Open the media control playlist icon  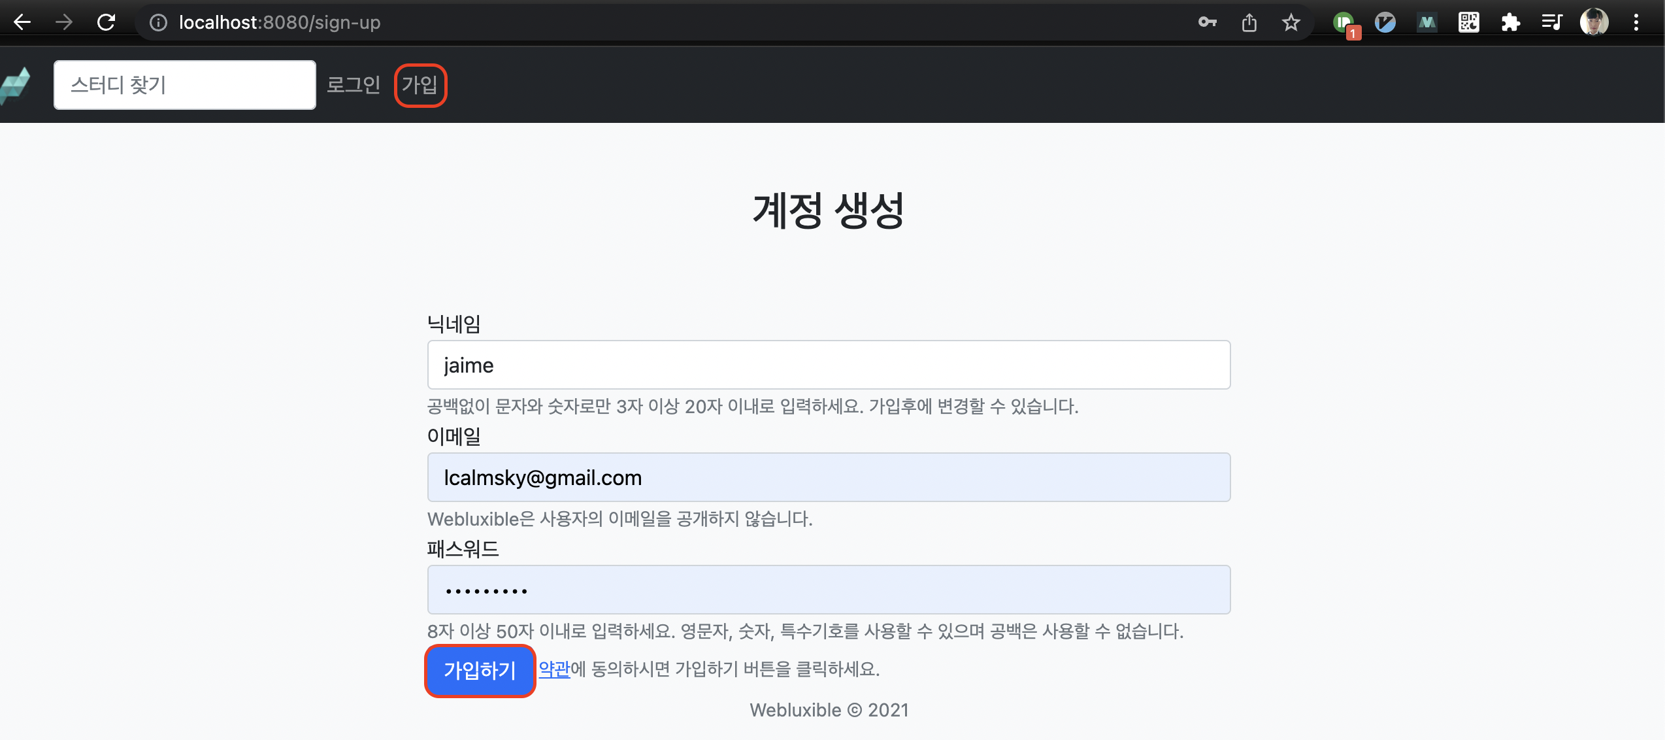click(x=1552, y=23)
